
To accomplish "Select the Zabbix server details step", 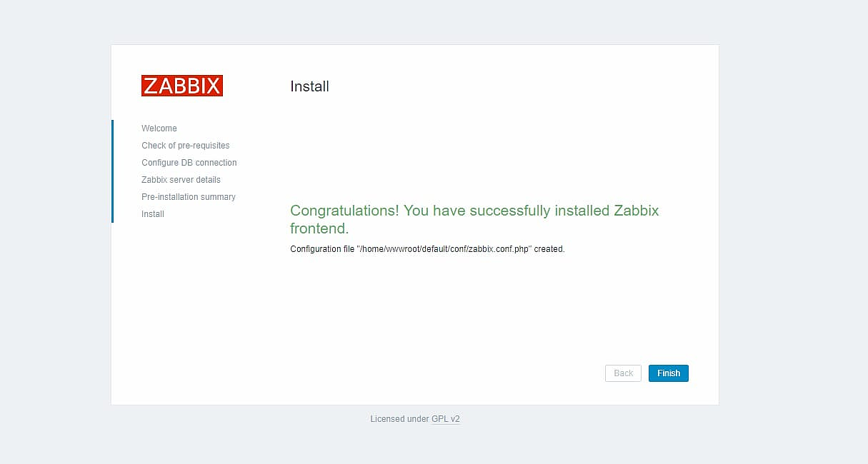I will (181, 180).
